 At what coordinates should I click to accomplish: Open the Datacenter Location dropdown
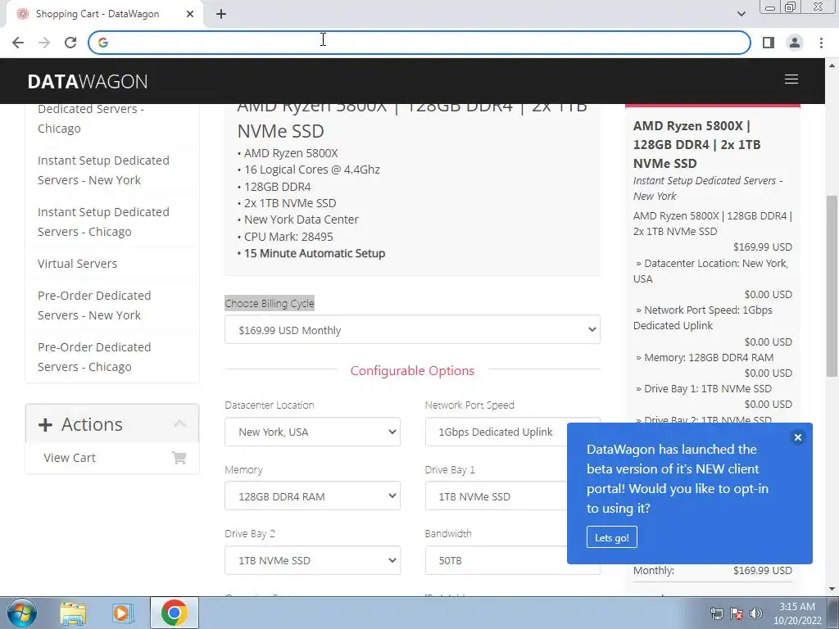(x=312, y=432)
